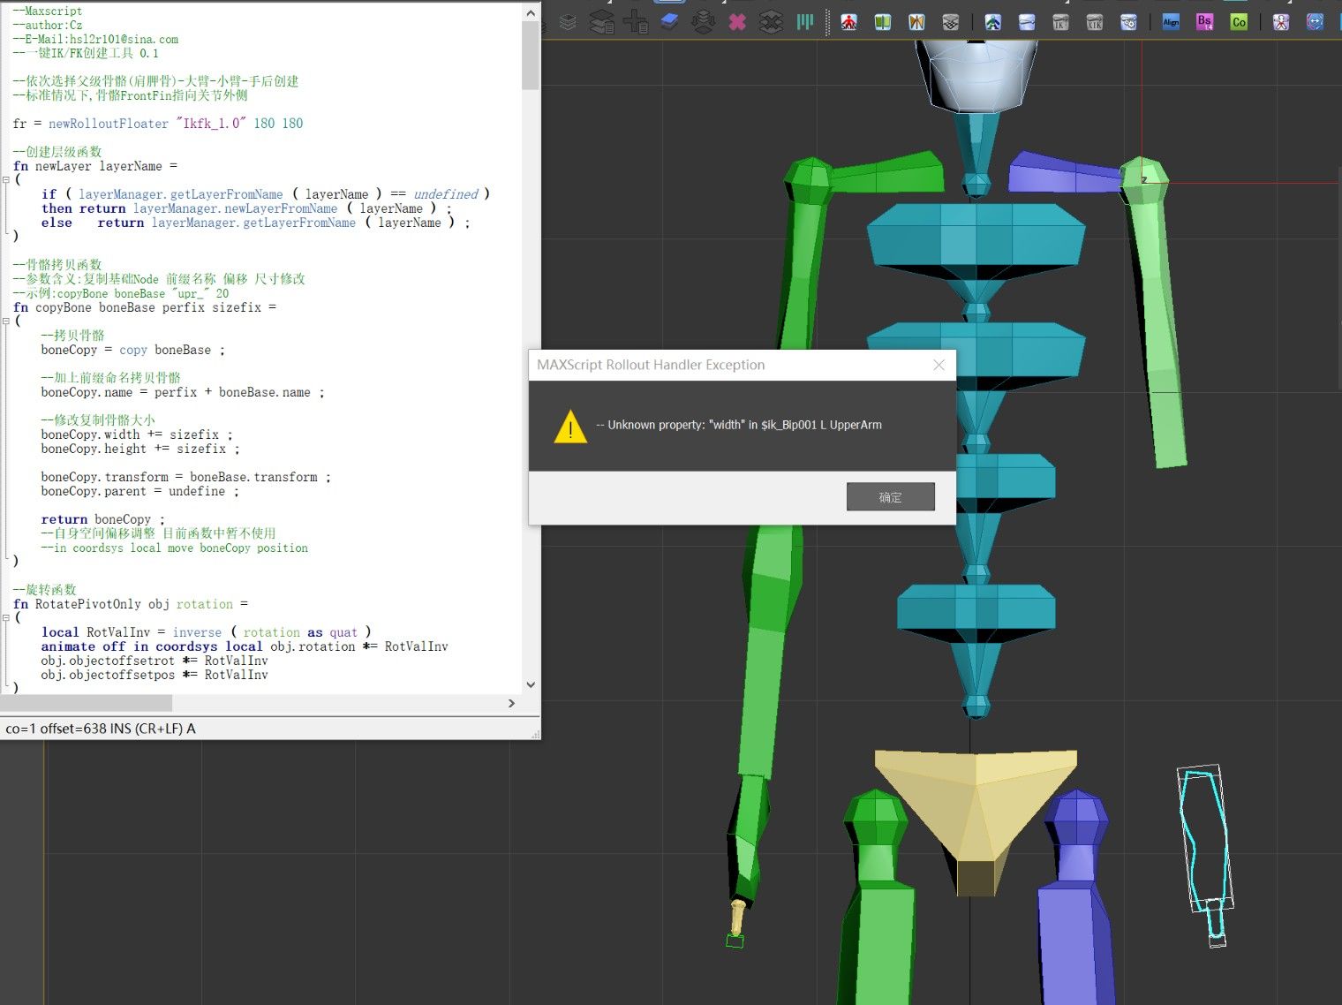
Task: Click the Align script icon
Action: coord(1172,22)
